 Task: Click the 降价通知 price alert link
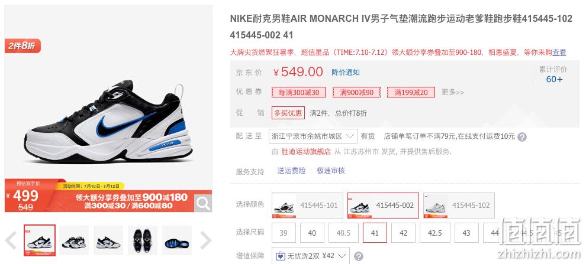point(346,72)
